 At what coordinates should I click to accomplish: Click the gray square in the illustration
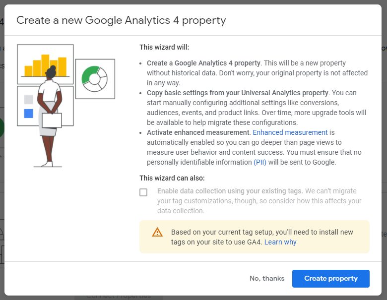28,100
